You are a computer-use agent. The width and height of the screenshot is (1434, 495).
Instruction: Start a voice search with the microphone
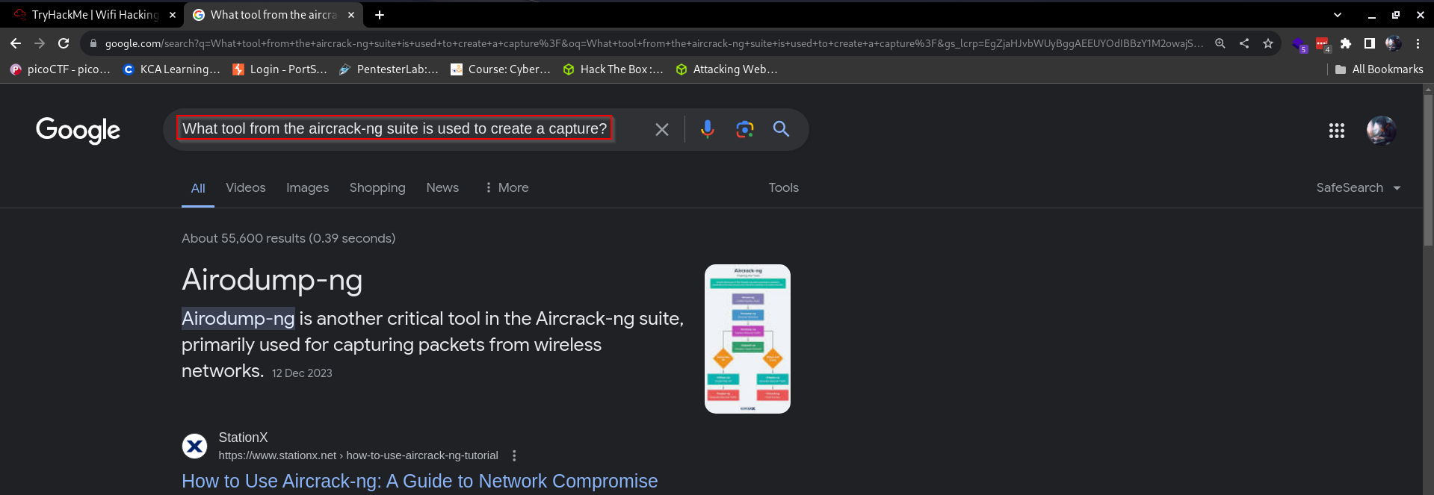[708, 129]
